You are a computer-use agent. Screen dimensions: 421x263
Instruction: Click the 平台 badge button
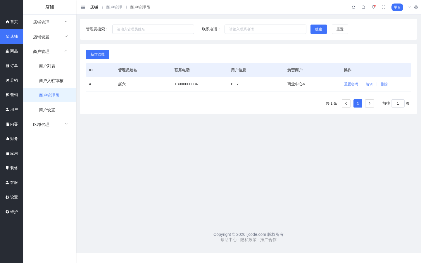click(x=397, y=7)
